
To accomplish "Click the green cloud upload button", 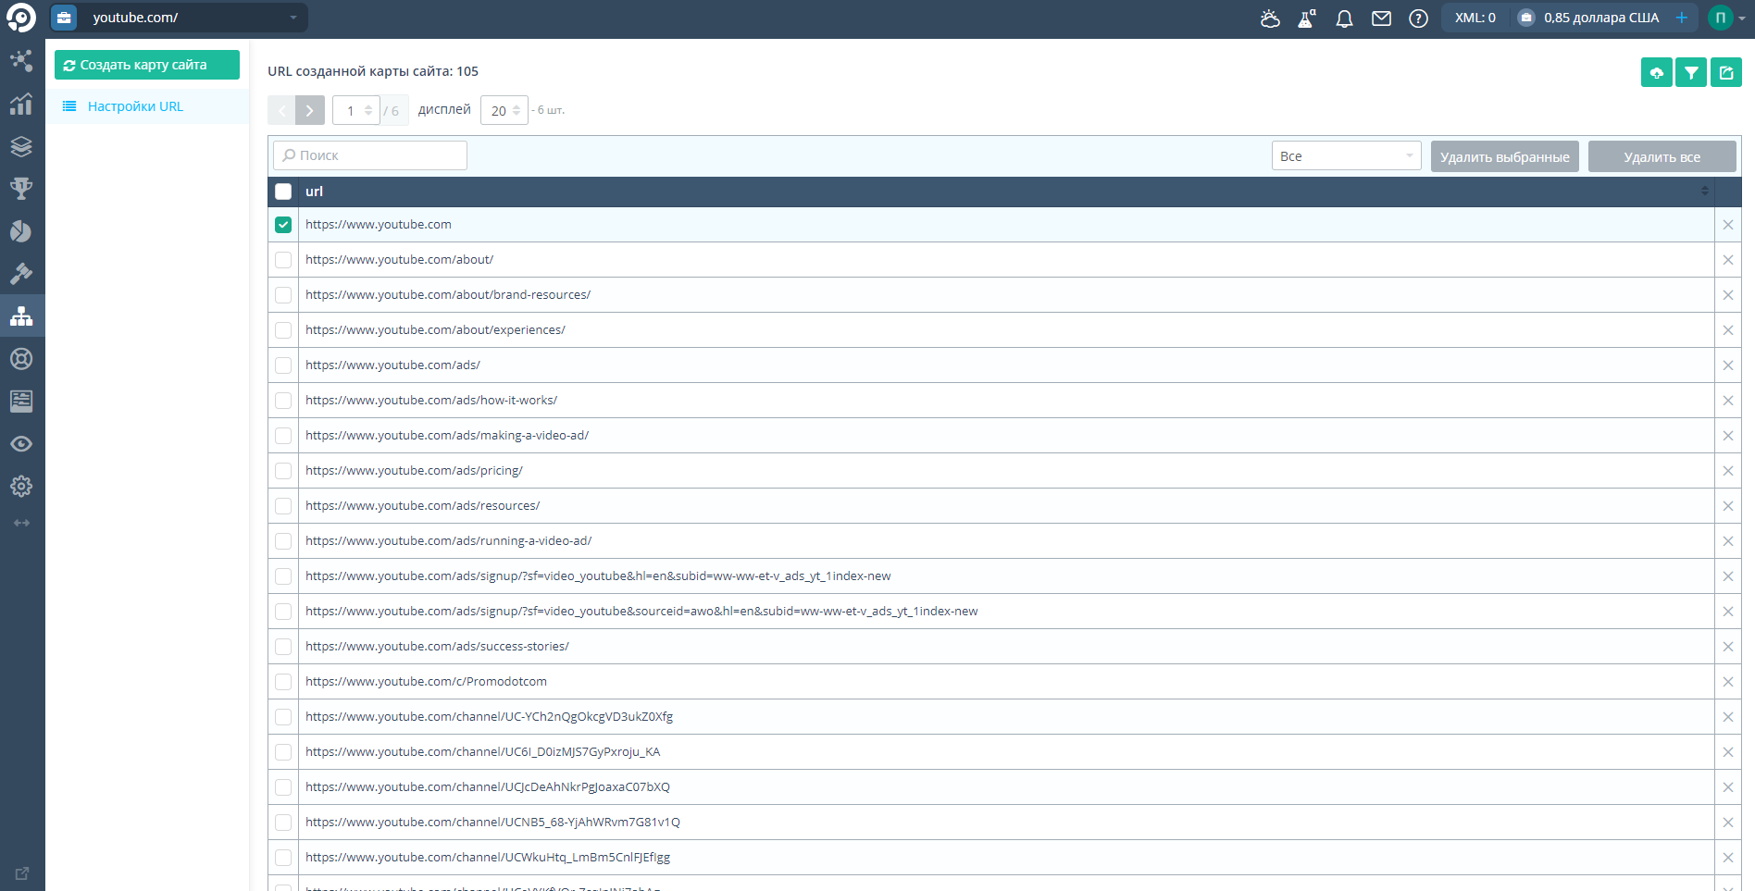I will [1657, 72].
